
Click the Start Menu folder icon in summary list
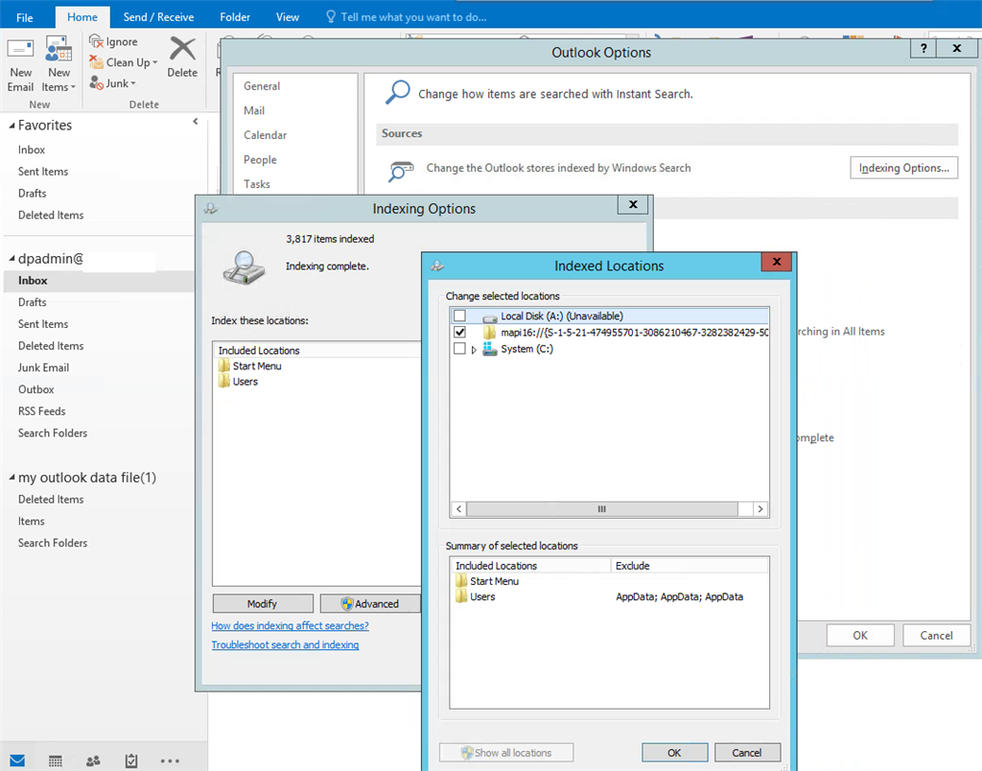[x=461, y=580]
